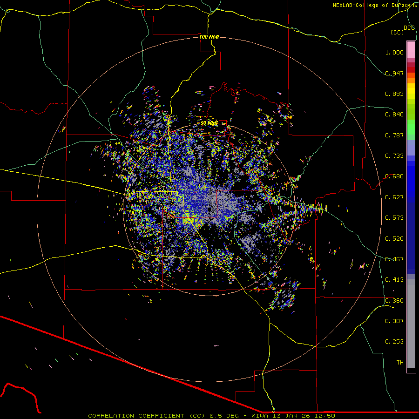Click the 0.787 scale value
The image size is (419, 419).
(x=394, y=135)
